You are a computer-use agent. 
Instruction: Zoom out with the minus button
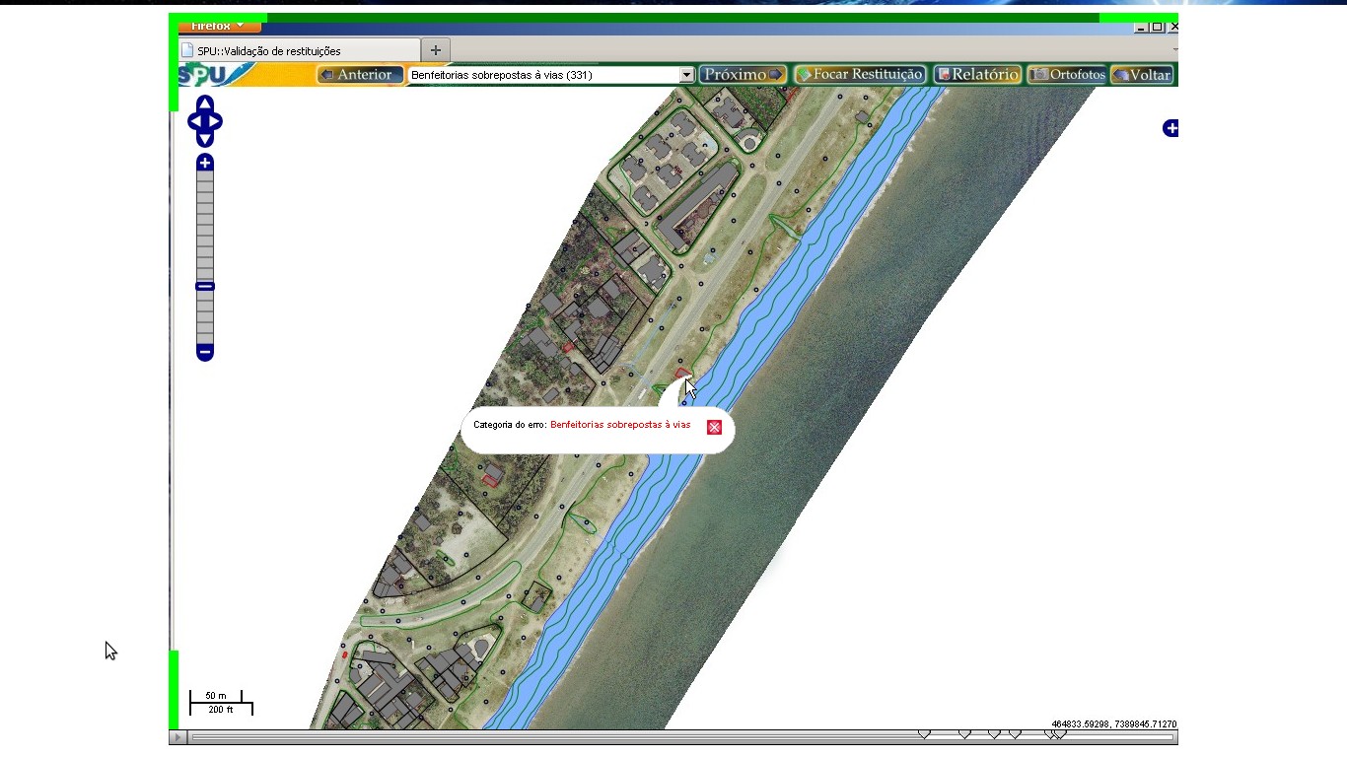tap(205, 352)
